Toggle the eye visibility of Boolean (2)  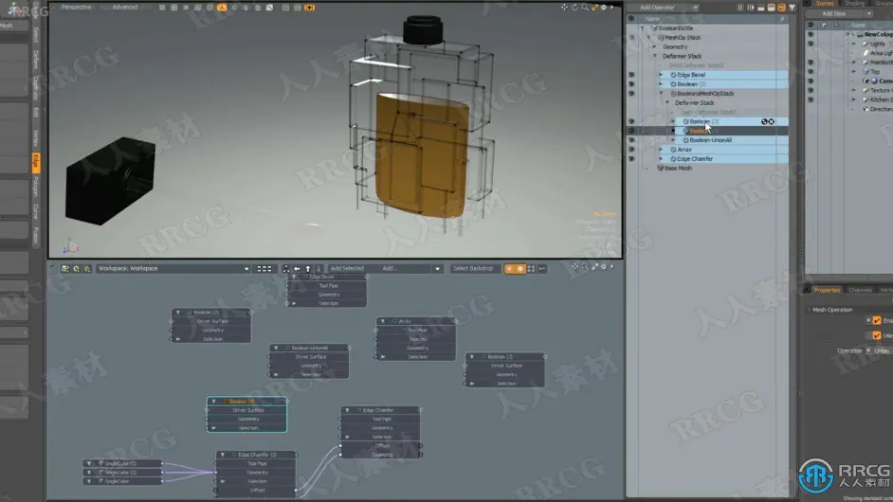pos(631,84)
